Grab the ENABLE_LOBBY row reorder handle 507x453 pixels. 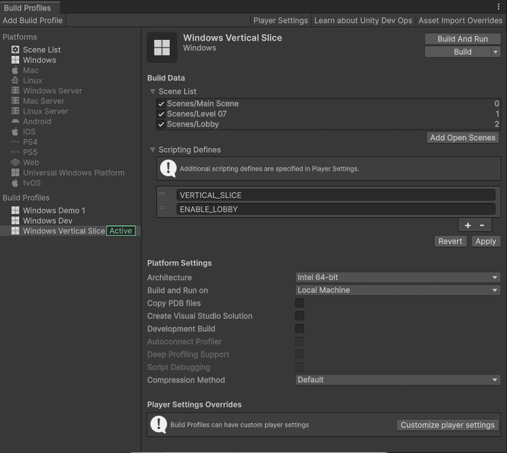162,208
